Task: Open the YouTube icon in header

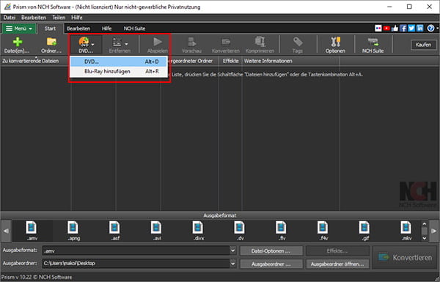Action: click(x=386, y=29)
